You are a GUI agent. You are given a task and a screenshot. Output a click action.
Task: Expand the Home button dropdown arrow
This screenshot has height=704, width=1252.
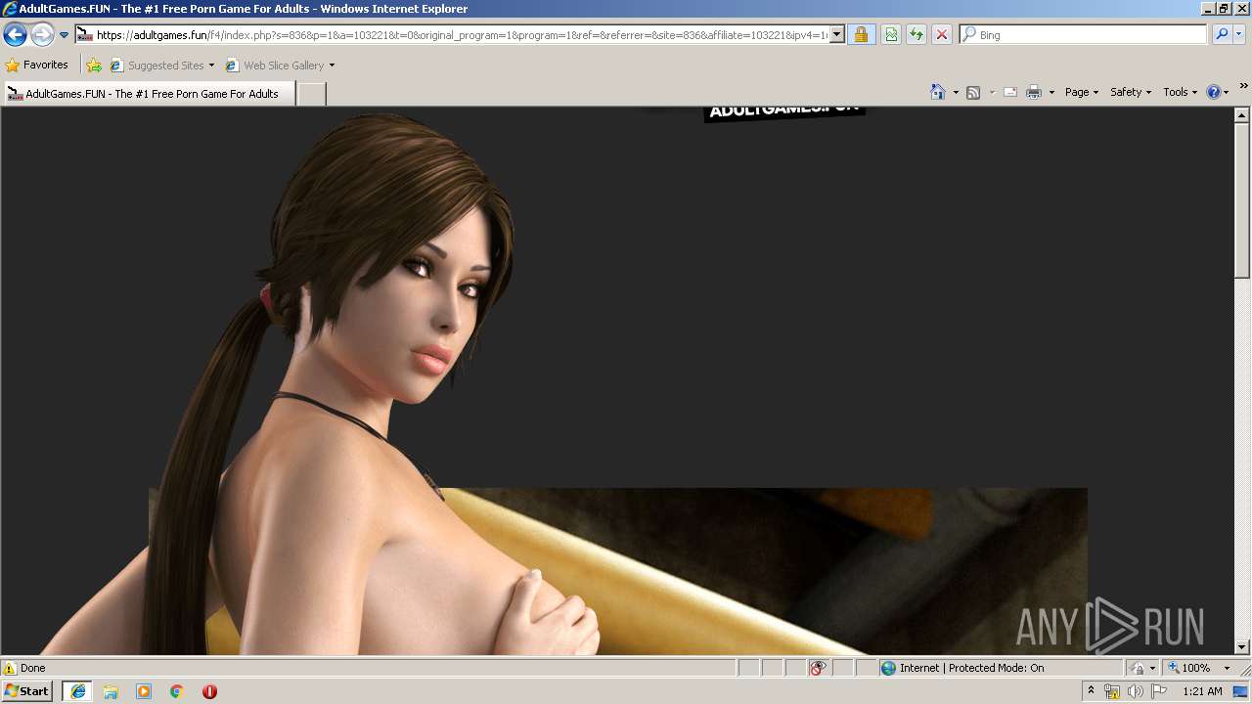[x=954, y=92]
